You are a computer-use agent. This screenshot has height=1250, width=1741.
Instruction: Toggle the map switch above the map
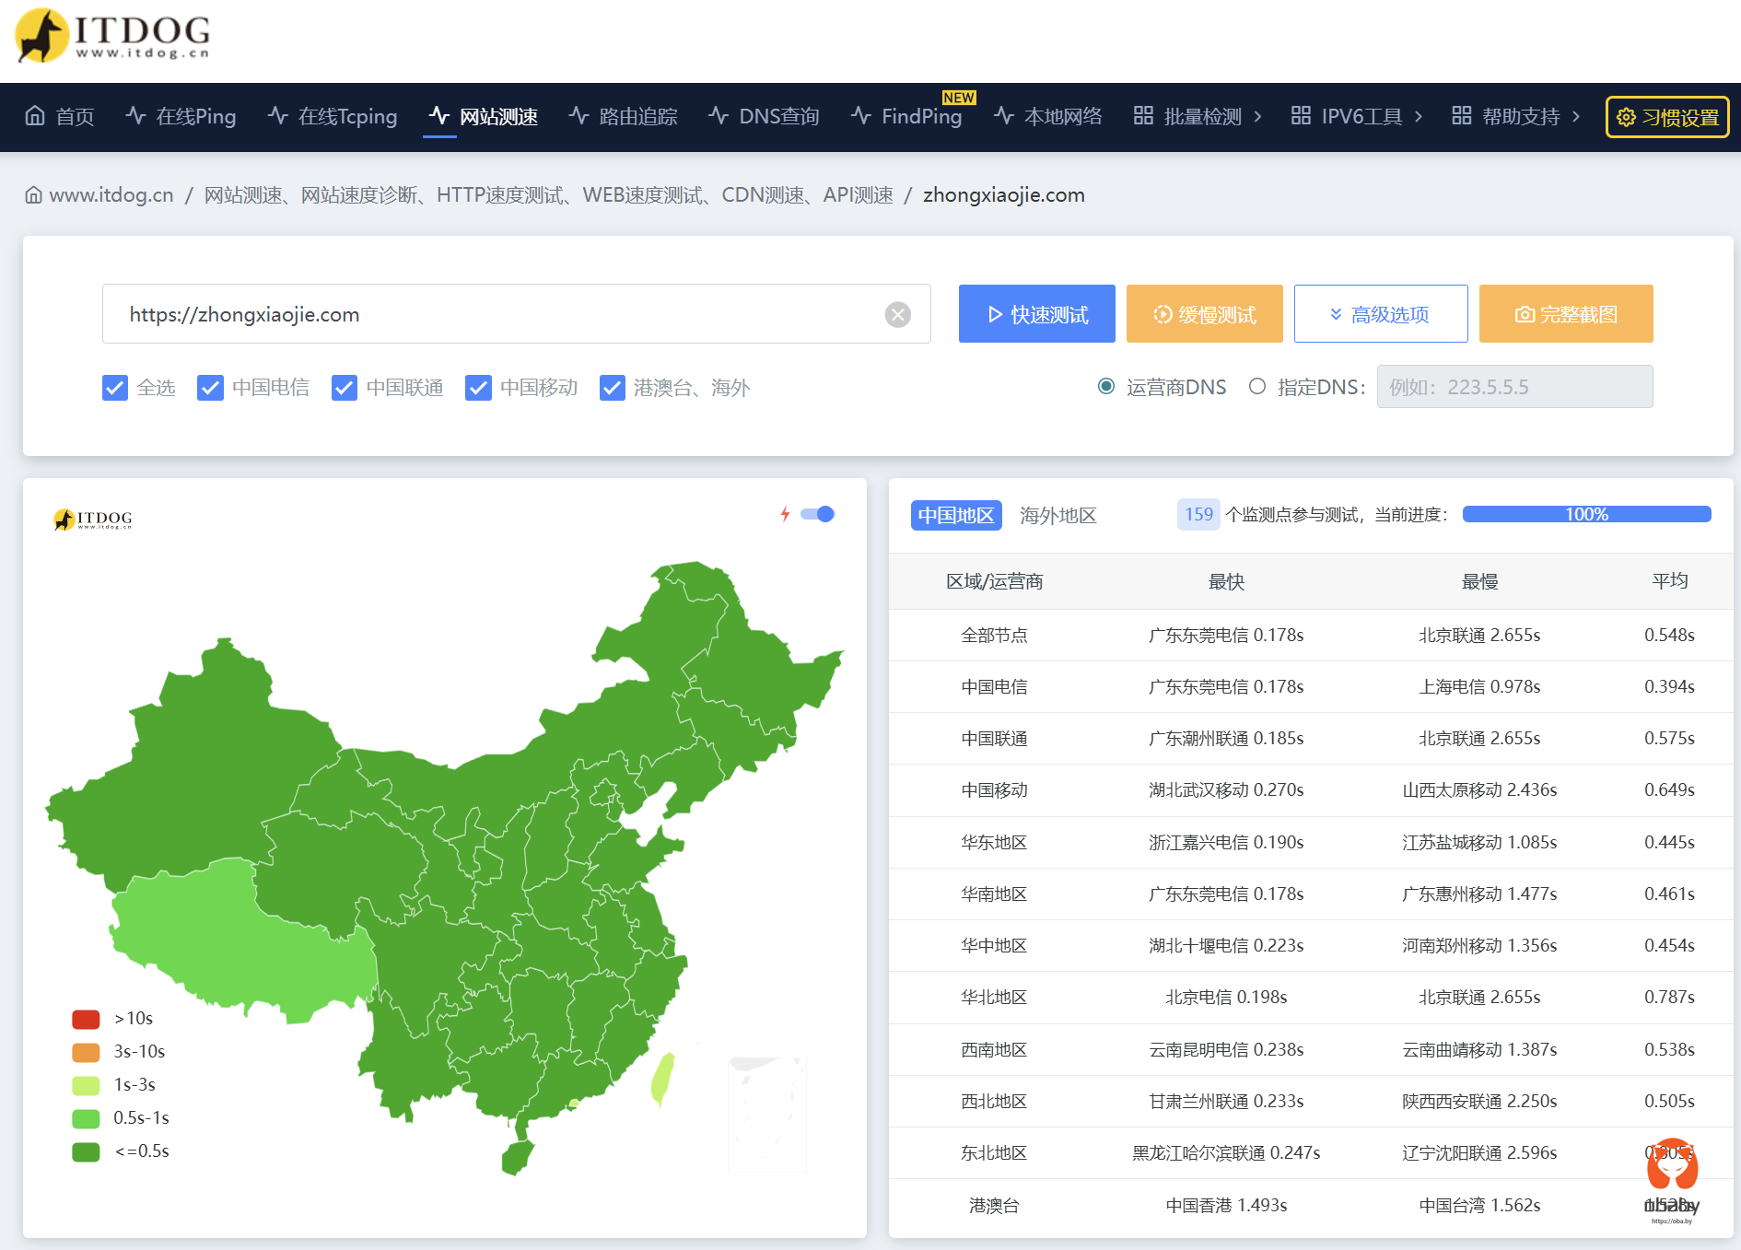point(817,514)
